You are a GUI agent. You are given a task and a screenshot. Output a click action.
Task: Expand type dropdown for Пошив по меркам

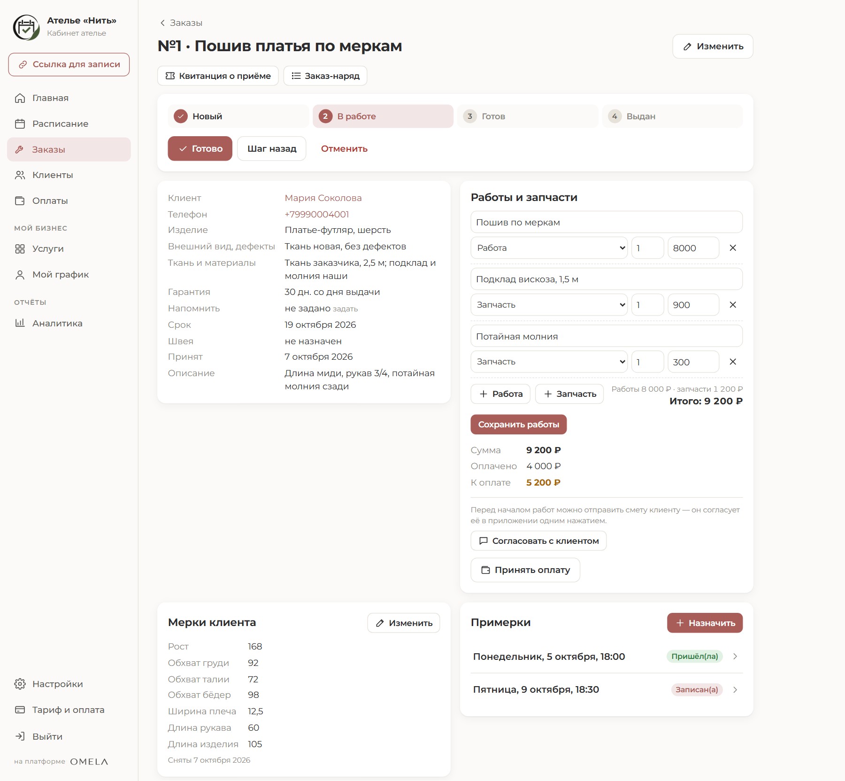549,248
